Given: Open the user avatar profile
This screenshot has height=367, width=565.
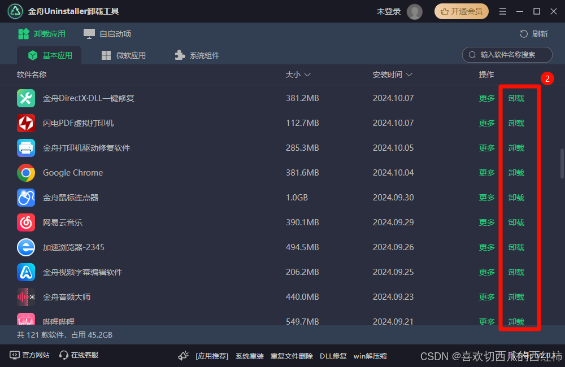Looking at the screenshot, I should tap(414, 11).
